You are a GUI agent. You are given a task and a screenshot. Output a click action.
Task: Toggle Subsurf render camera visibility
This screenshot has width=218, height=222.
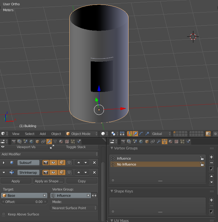[x=45, y=163]
